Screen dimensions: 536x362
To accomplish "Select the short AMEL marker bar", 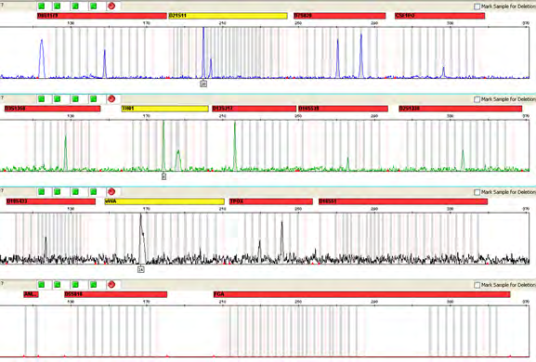I will coord(31,294).
